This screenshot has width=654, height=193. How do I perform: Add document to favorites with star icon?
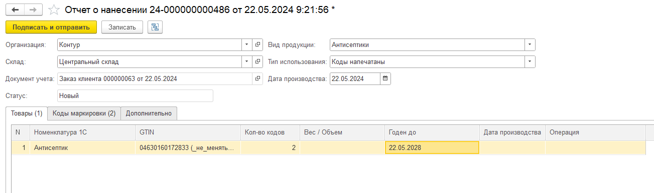54,10
